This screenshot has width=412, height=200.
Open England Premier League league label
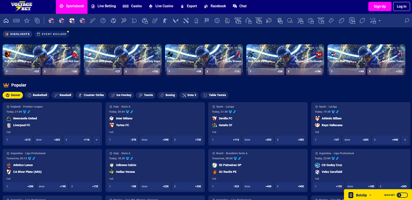tap(27, 107)
